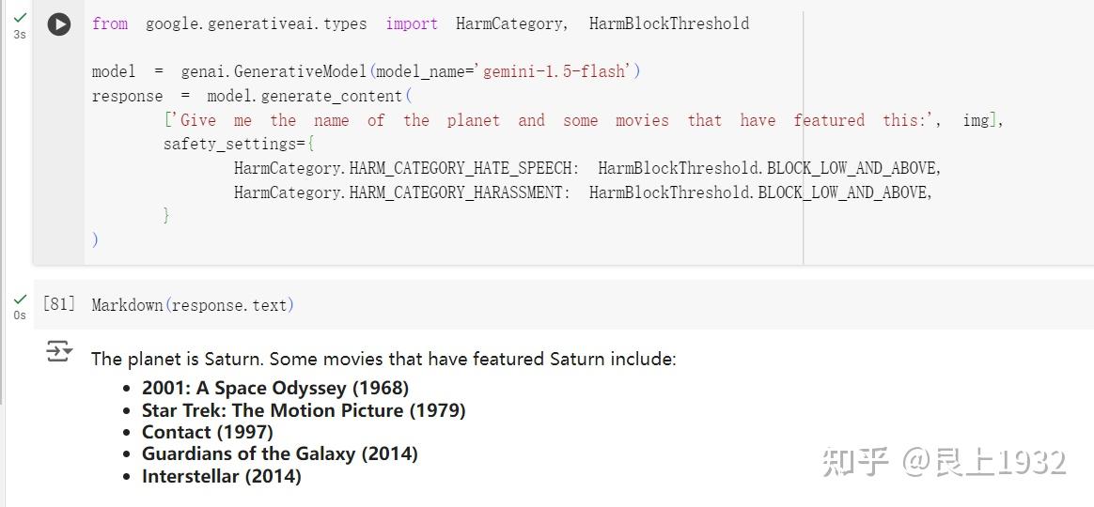Click the Markdown(response.text) code line

[x=193, y=305]
